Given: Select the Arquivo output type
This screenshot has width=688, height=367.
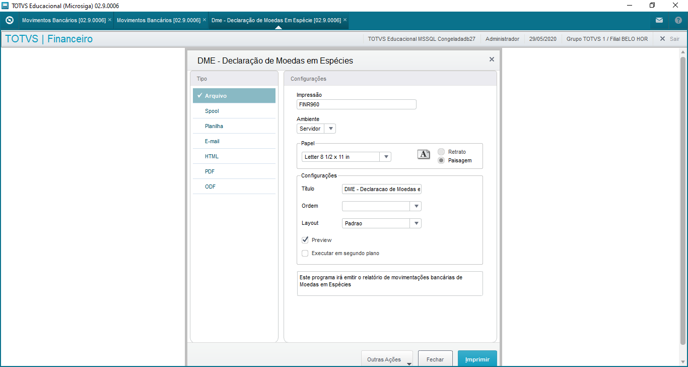Looking at the screenshot, I should click(x=234, y=96).
